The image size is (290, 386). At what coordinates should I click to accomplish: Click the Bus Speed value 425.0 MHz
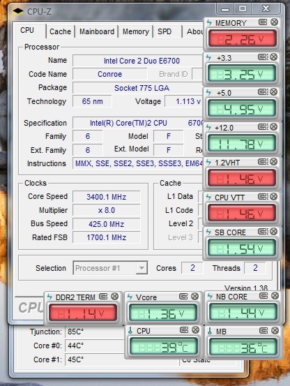[107, 224]
